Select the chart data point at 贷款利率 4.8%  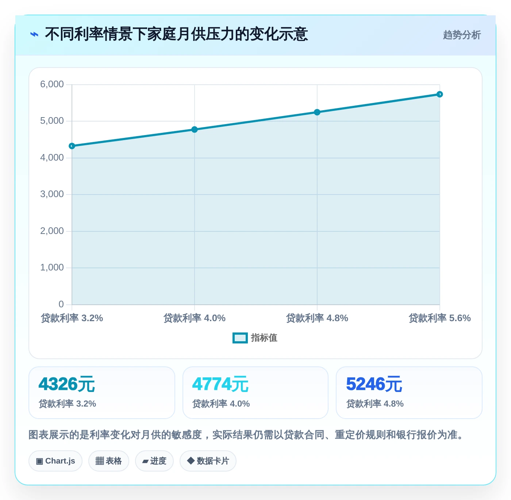(x=317, y=112)
